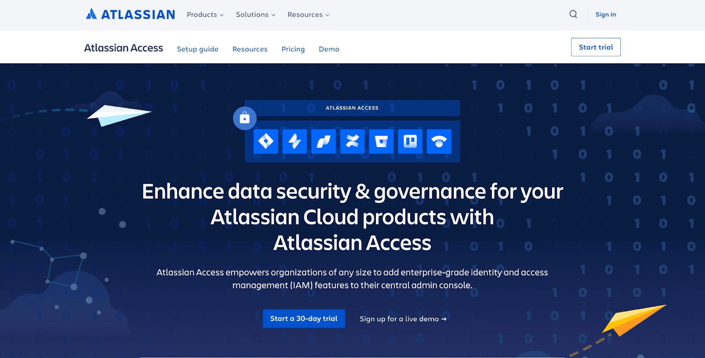Open the Resources link in the Access sub-navigation
Viewport: 705px width, 358px height.
pyautogui.click(x=250, y=49)
